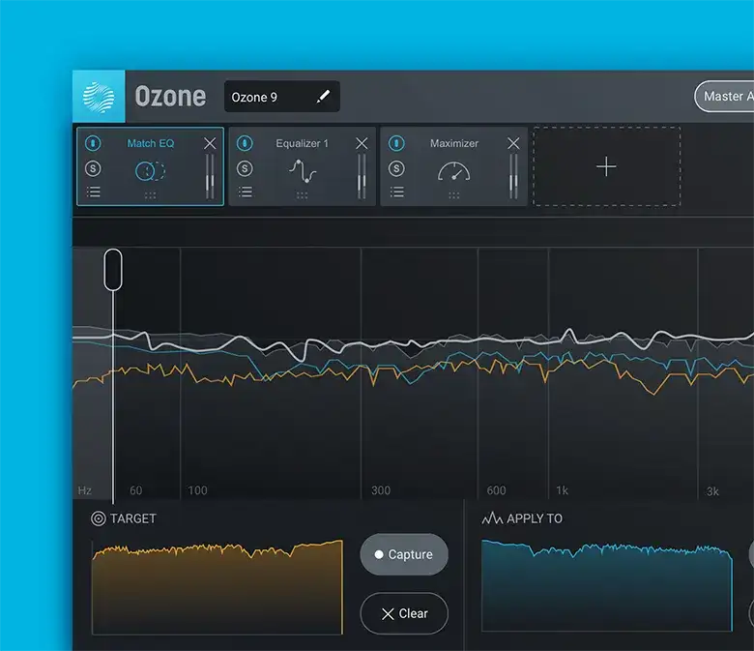
Task: Click the frequency range handle near 60 Hz
Action: 113,270
